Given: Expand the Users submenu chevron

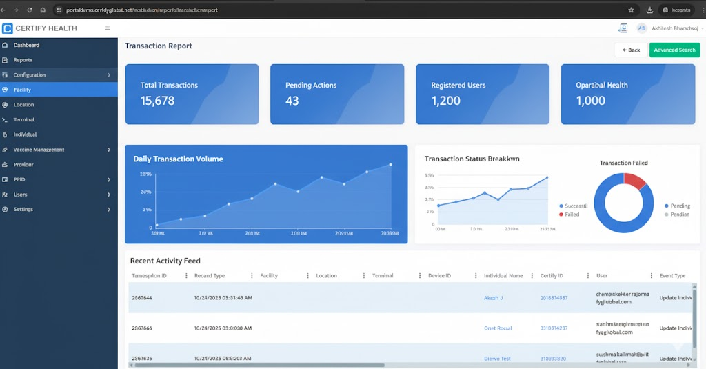Looking at the screenshot, I should click(x=109, y=195).
